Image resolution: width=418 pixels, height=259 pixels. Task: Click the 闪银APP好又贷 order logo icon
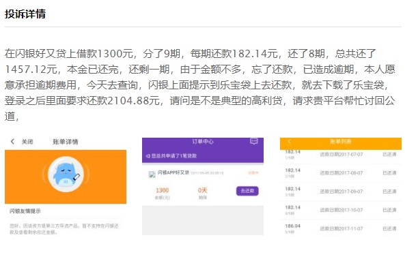[x=152, y=174]
